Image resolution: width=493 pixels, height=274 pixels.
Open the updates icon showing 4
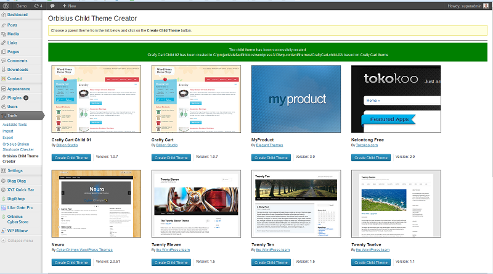click(38, 6)
